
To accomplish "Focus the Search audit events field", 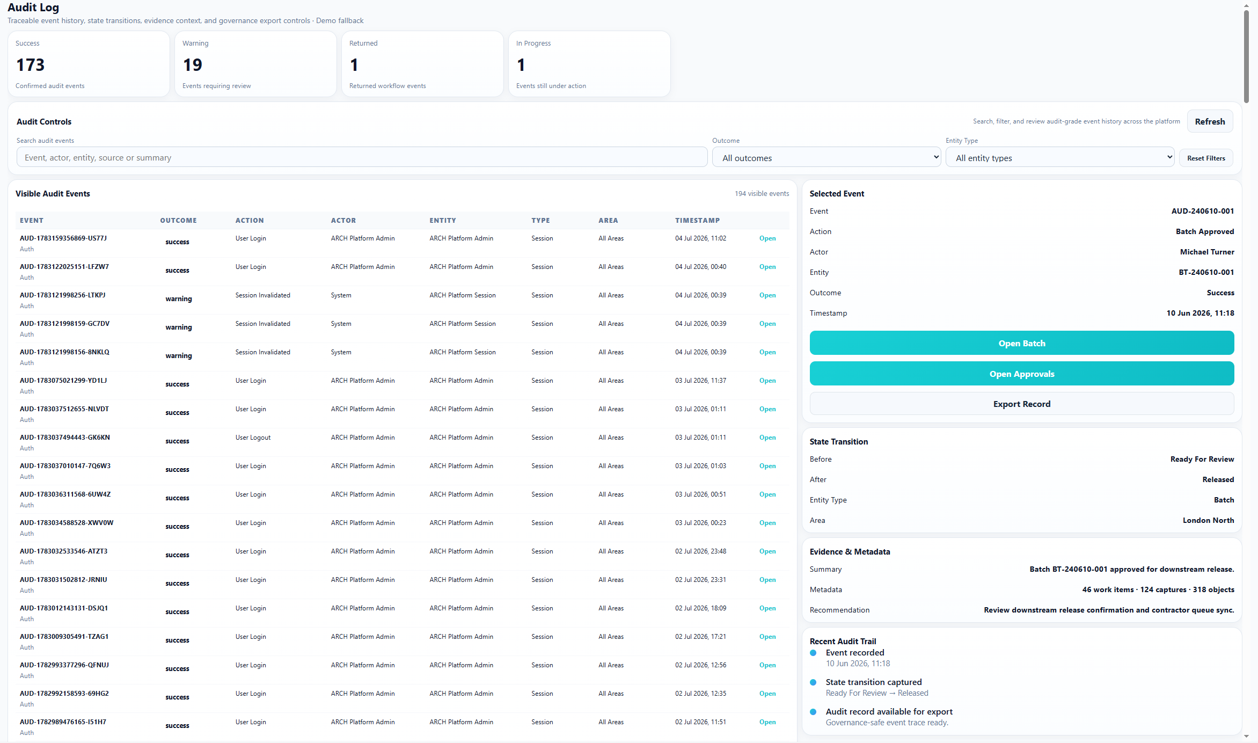I will 362,157.
